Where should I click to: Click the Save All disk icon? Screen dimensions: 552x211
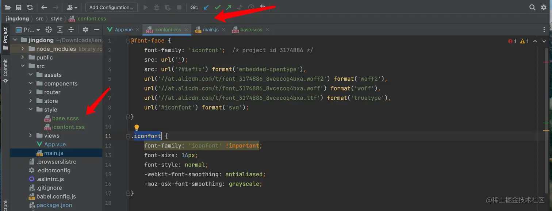pos(19,7)
